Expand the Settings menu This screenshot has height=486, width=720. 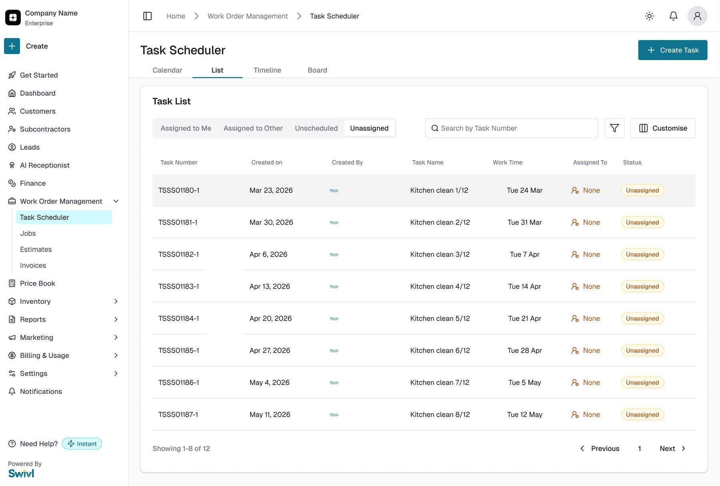[x=116, y=374]
